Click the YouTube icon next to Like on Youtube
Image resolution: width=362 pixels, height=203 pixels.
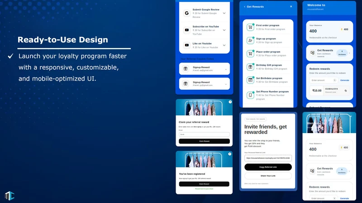coord(186,45)
